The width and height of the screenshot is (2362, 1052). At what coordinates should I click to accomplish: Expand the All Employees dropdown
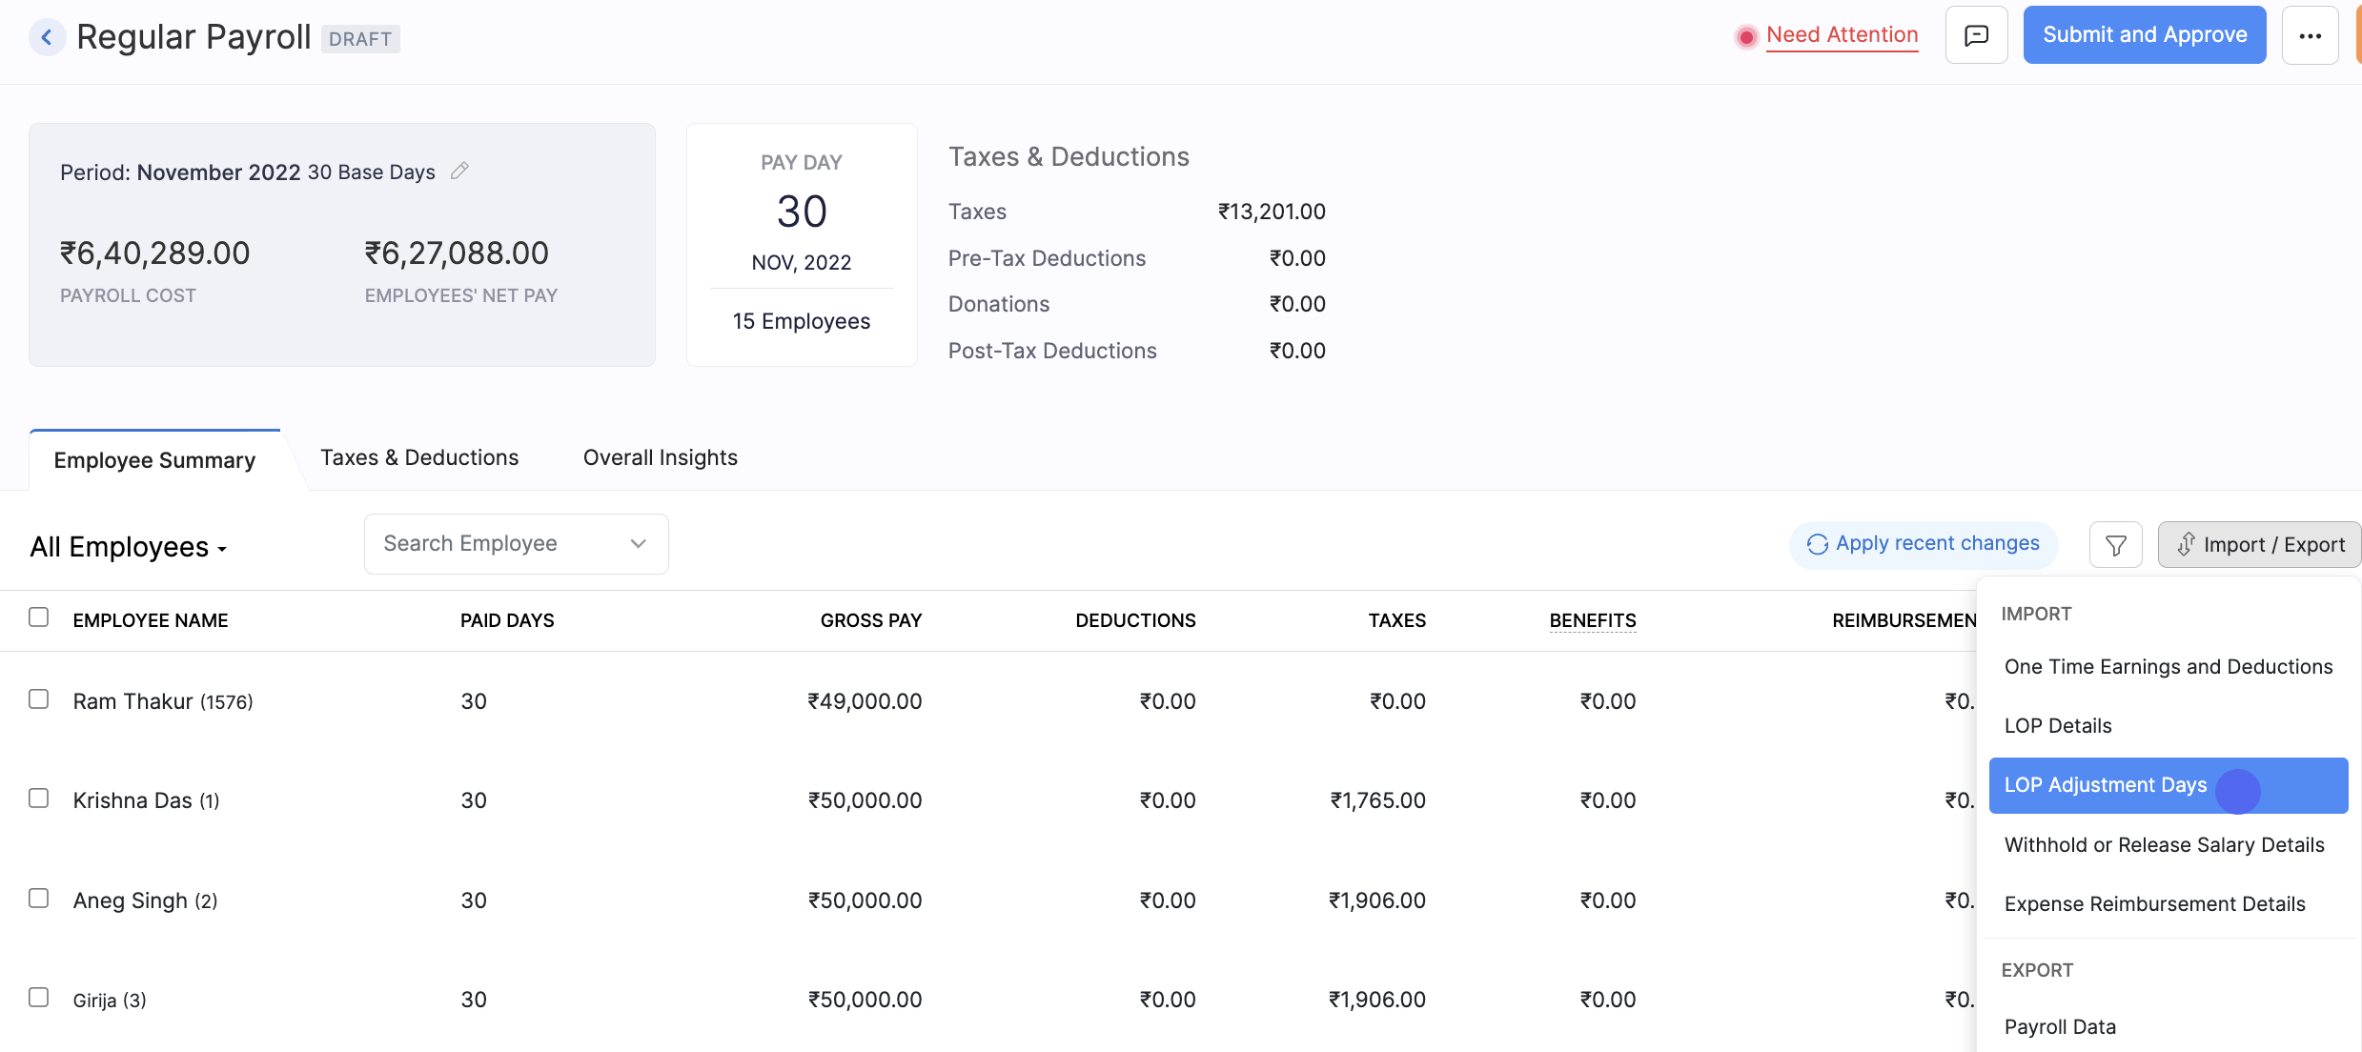click(129, 547)
